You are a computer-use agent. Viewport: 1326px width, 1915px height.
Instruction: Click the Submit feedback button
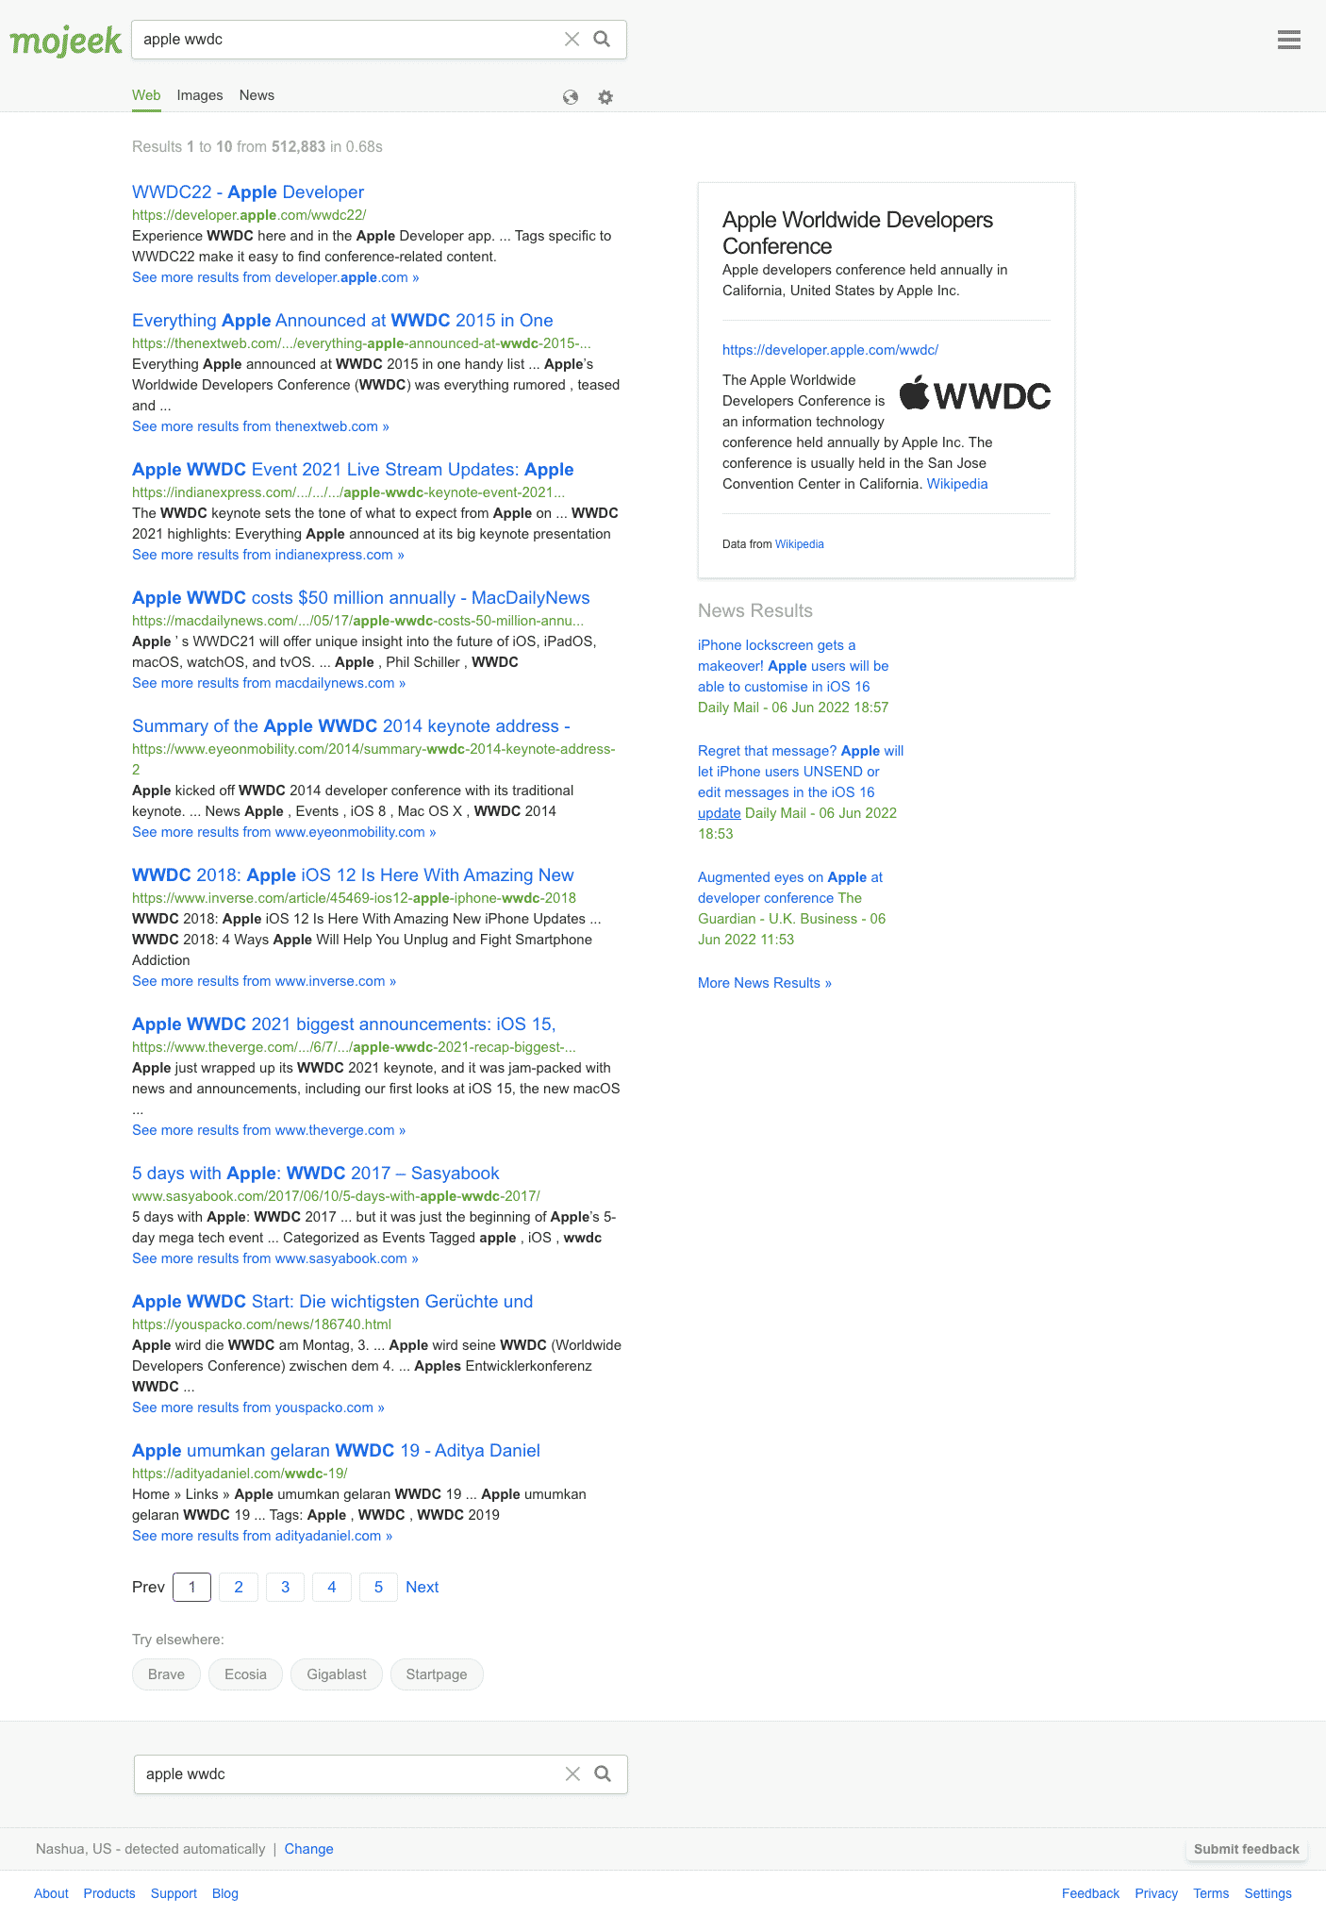coord(1246,1849)
